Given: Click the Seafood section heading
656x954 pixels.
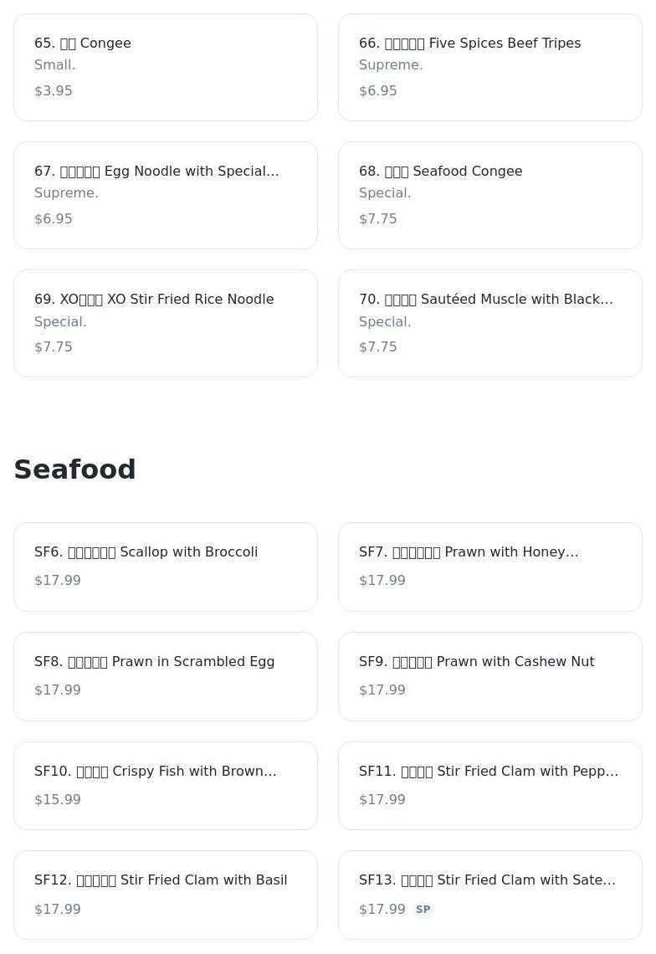Looking at the screenshot, I should click(x=74, y=469).
